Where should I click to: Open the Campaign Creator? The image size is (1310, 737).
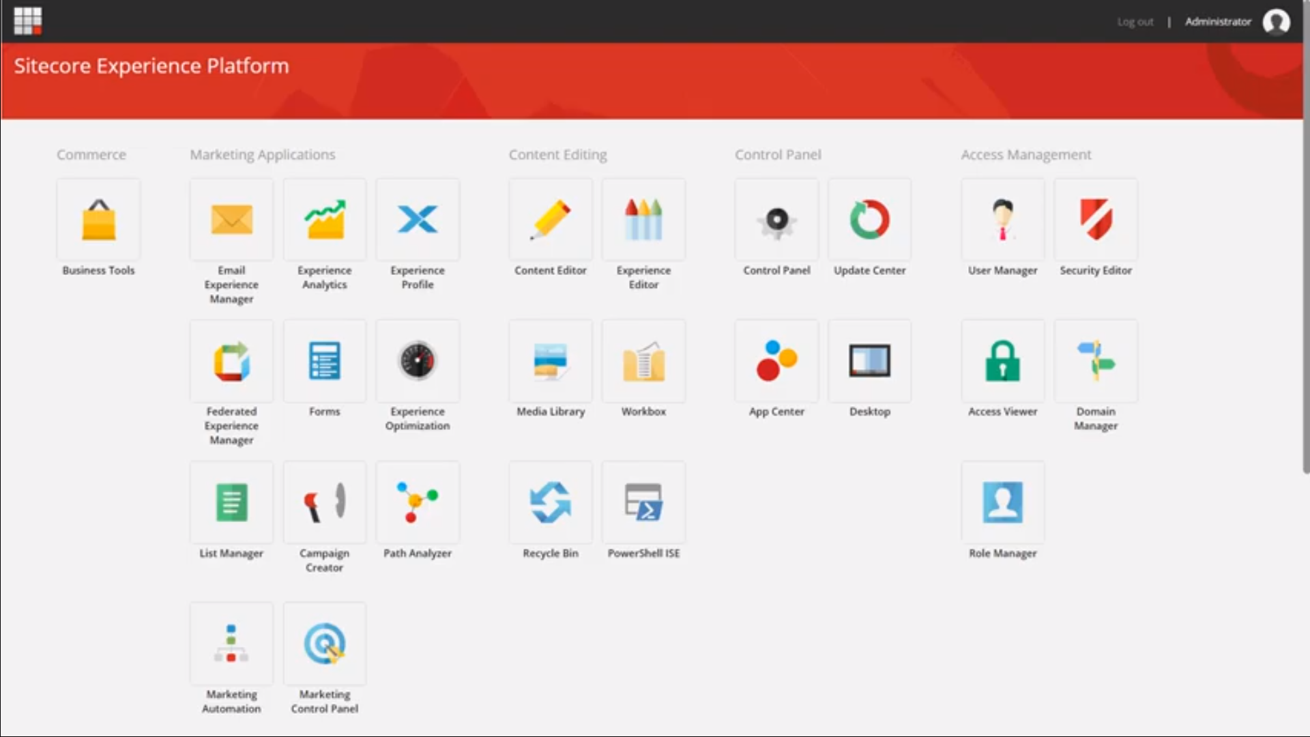(324, 502)
